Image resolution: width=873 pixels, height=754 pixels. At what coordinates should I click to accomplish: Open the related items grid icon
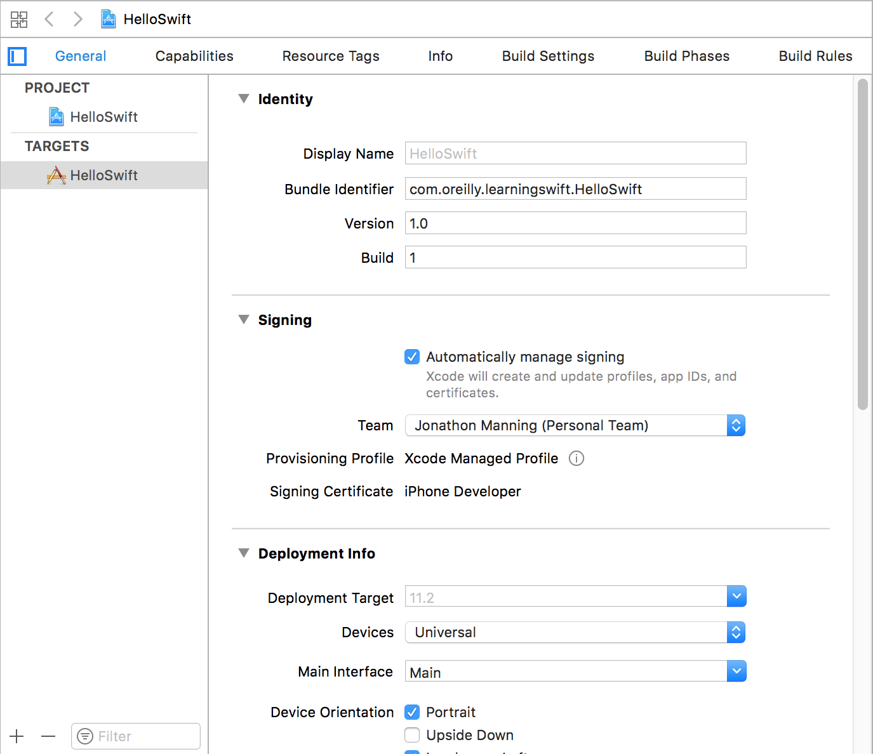(x=19, y=19)
